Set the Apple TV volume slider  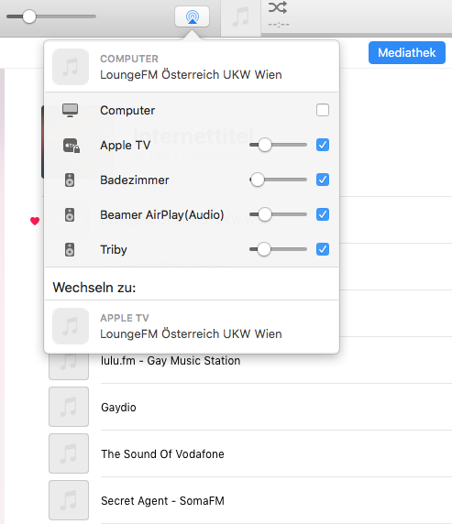coord(278,145)
